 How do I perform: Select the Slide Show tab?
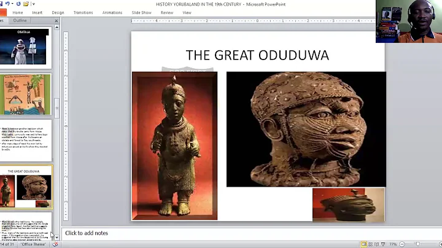pyautogui.click(x=142, y=13)
